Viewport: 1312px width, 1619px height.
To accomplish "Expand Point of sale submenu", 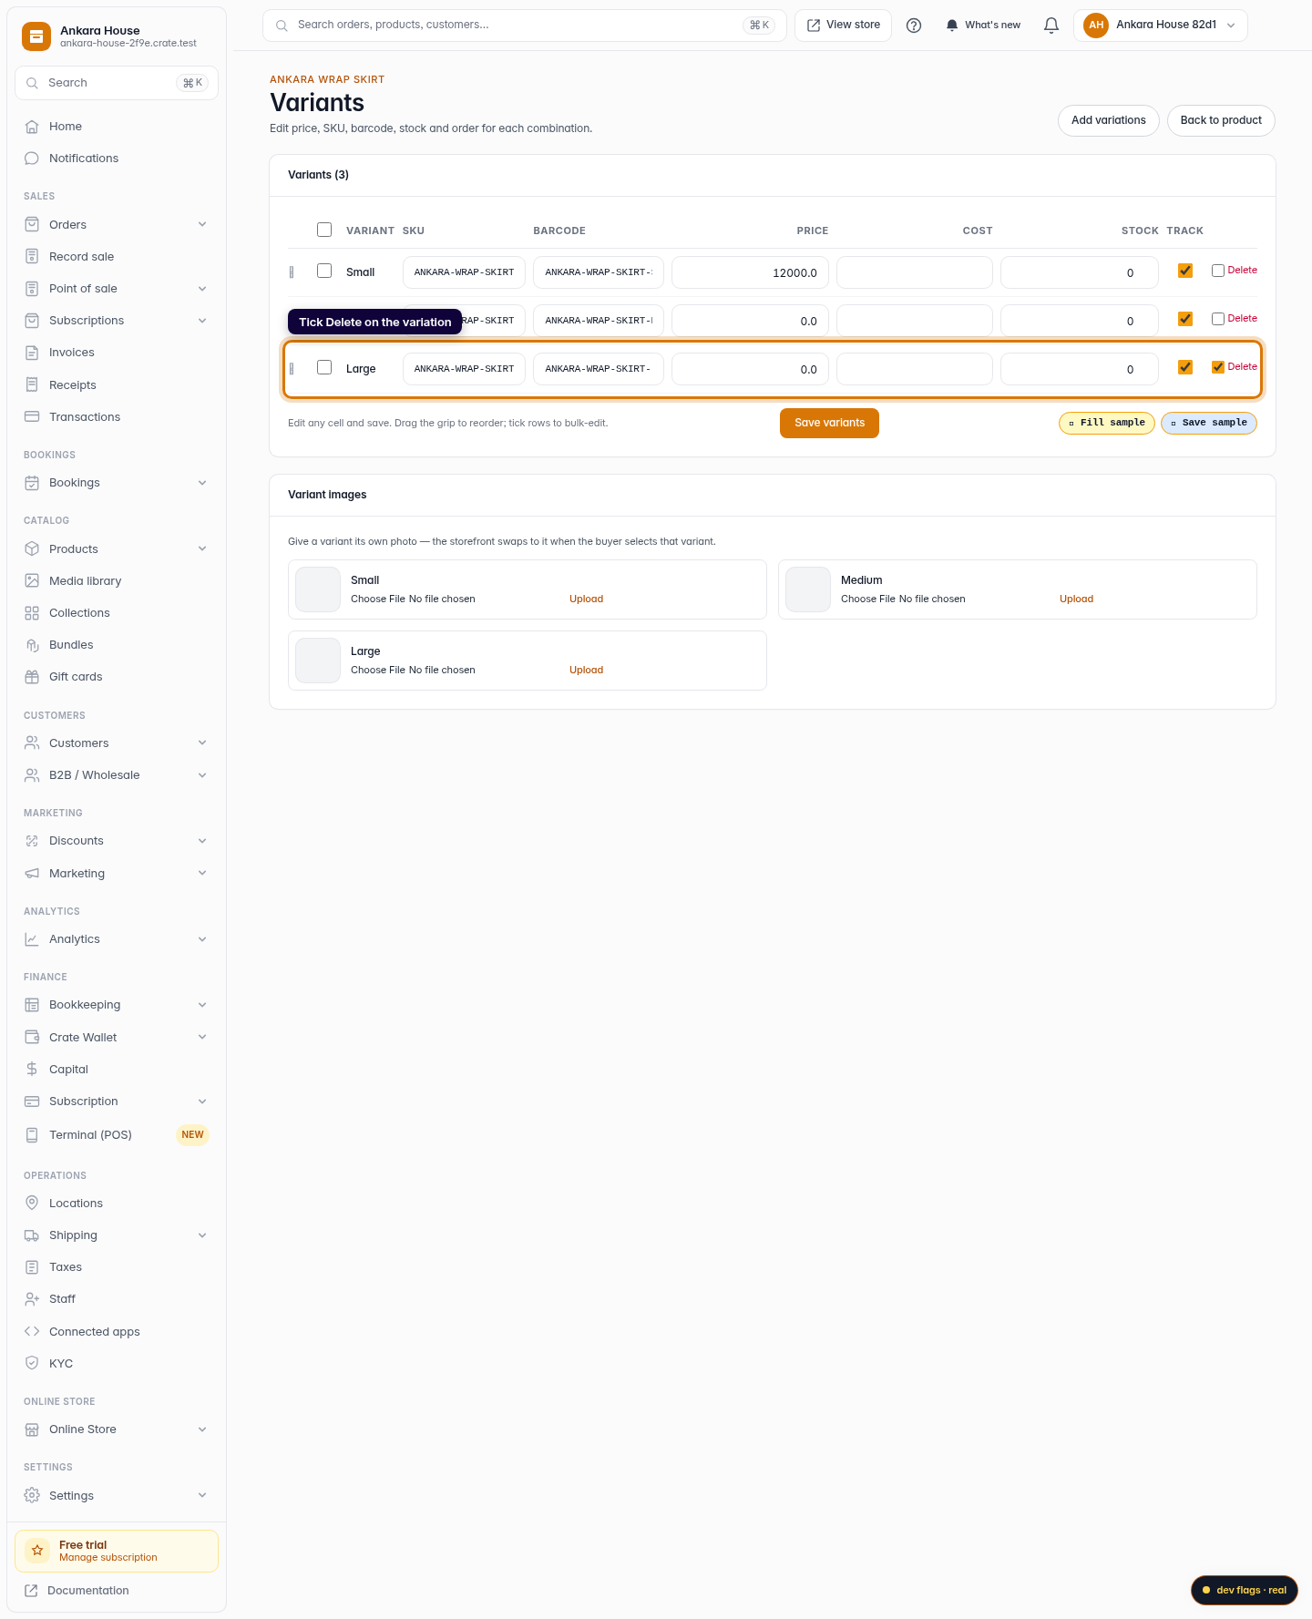I will click(x=117, y=289).
